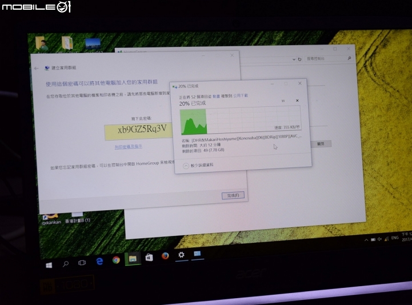This screenshot has width=412, height=305.
Task: Launch Firefox from the taskbar
Action: pyautogui.click(x=165, y=256)
